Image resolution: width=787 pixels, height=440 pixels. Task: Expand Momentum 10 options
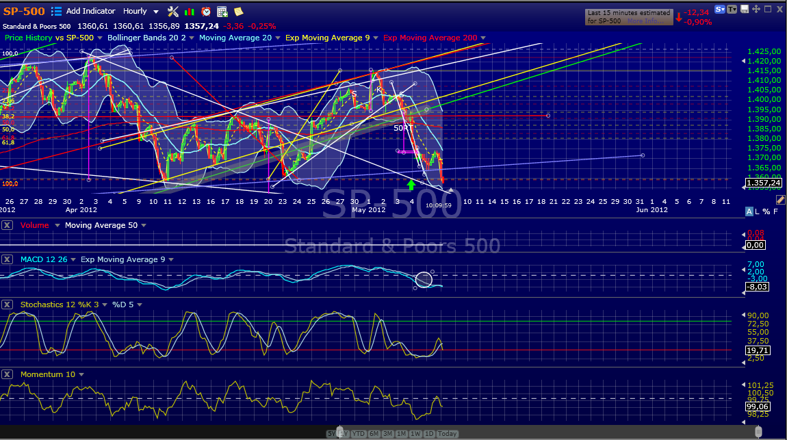pyautogui.click(x=81, y=375)
